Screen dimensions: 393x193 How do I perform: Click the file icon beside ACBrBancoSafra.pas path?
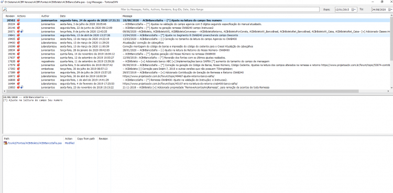(x=5, y=143)
